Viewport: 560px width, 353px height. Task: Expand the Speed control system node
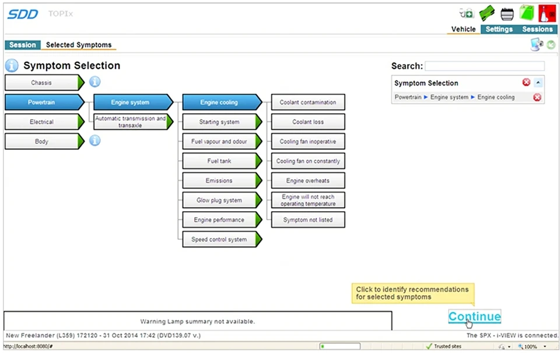pyautogui.click(x=222, y=240)
